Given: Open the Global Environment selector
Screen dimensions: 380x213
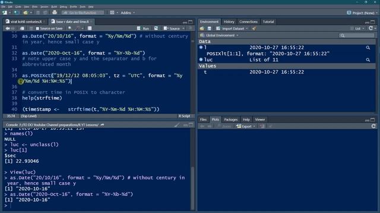Looking at the screenshot, I should tap(219, 35).
